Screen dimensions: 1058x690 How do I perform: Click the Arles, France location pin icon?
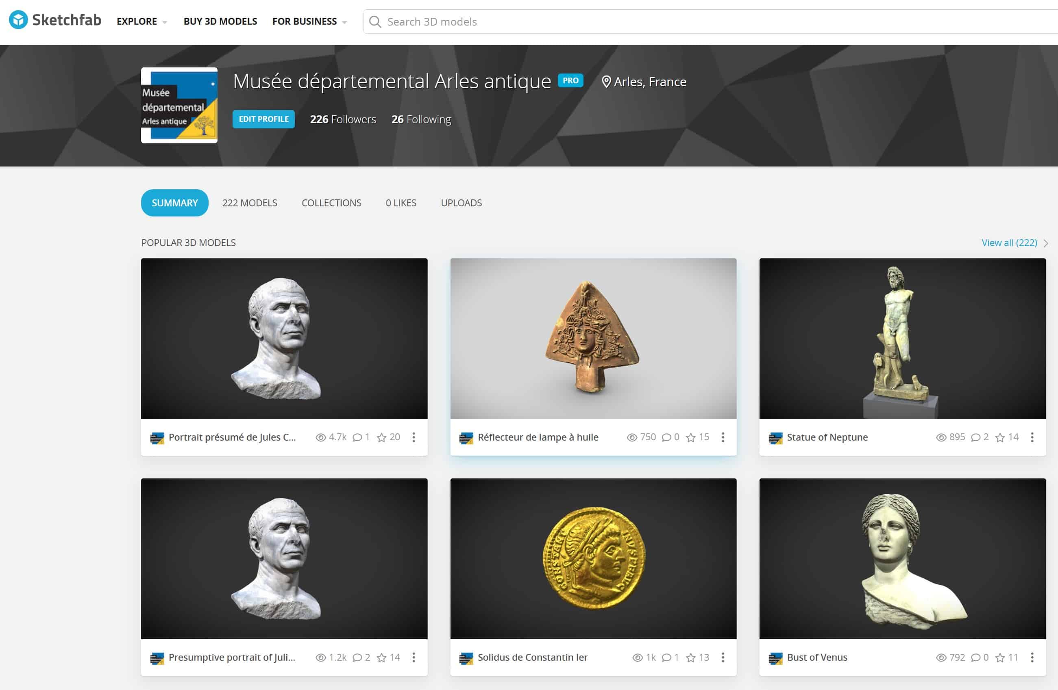click(606, 82)
